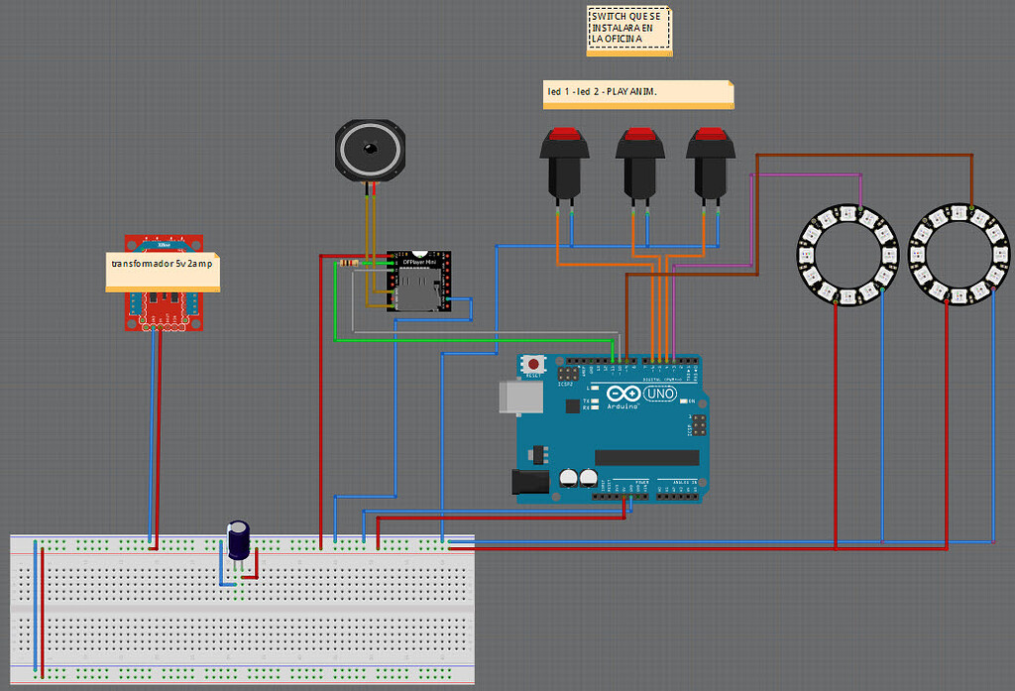1015x691 pixels.
Task: Select the SWITCH QUE SE INSTALARA note
Action: click(628, 29)
